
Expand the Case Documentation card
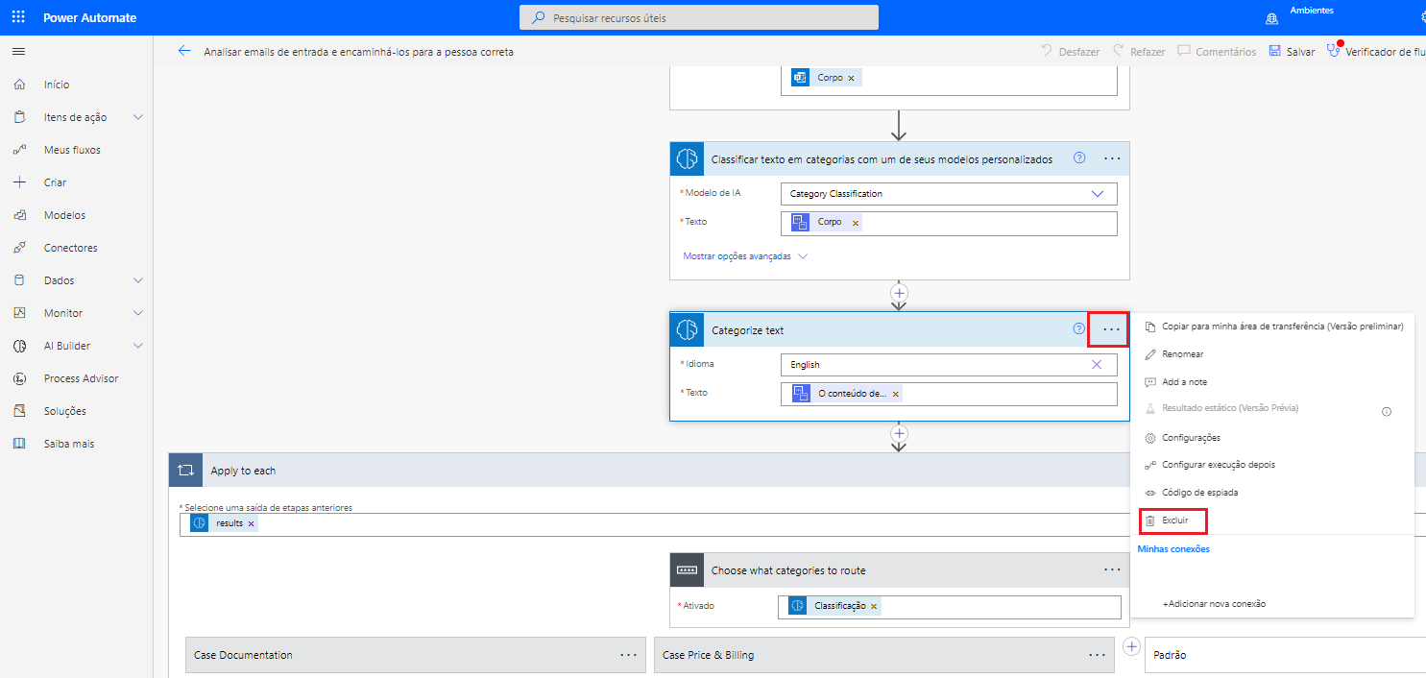pyautogui.click(x=416, y=655)
